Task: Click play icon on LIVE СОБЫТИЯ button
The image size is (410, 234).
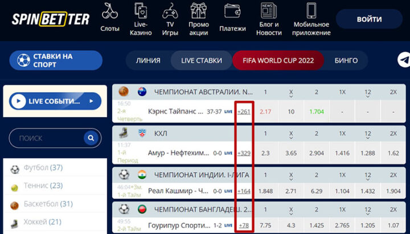Action: pos(18,101)
